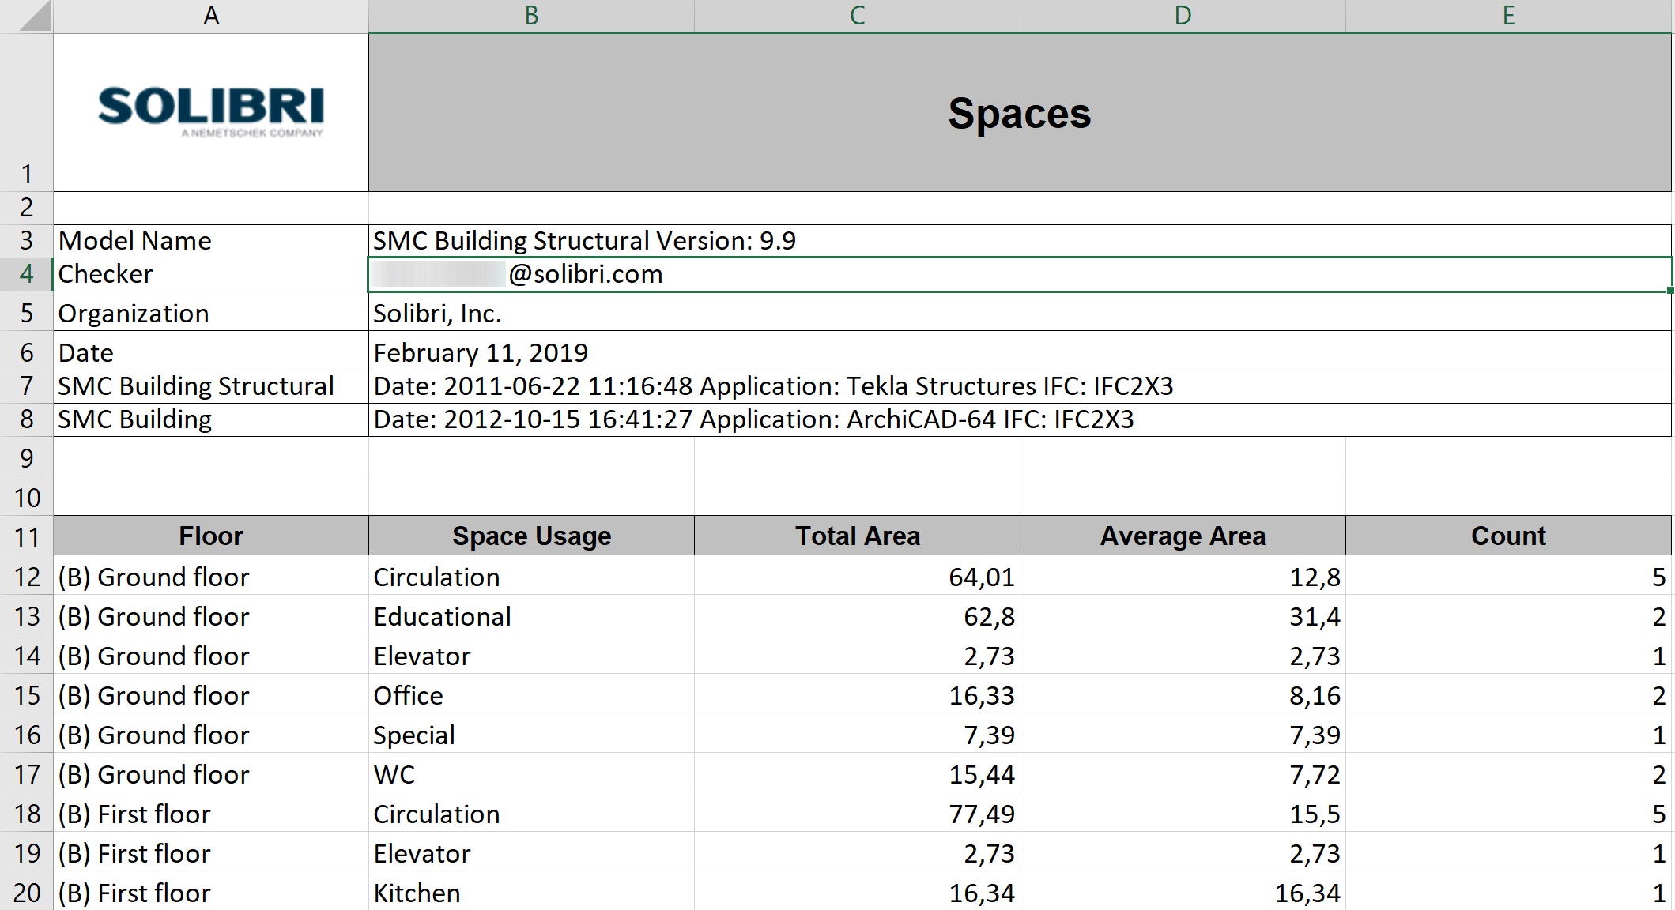The height and width of the screenshot is (910, 1675).
Task: Select "(B) First floor" in row 18
Action: [x=211, y=813]
